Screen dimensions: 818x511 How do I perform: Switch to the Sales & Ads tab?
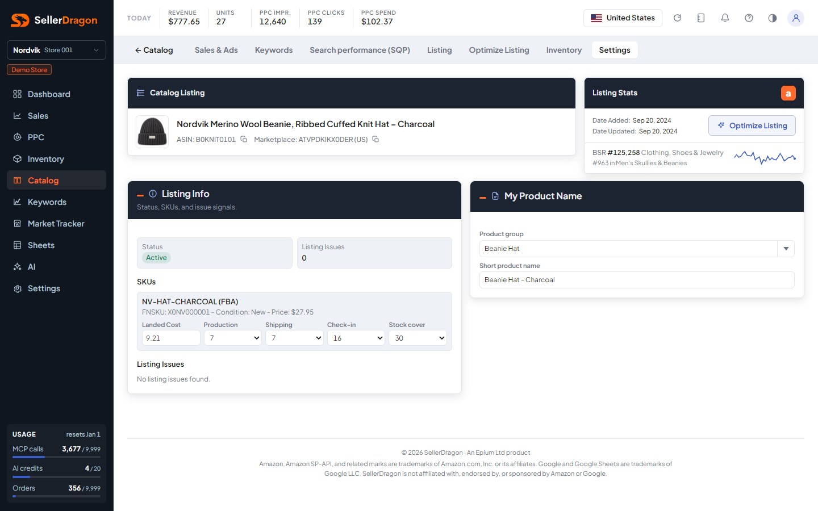coord(216,50)
